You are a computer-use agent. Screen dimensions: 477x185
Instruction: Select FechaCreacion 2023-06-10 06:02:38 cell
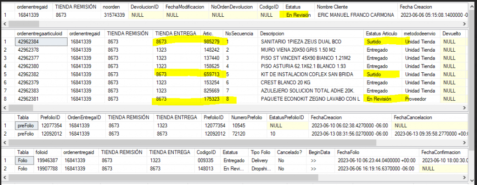tap(350, 126)
